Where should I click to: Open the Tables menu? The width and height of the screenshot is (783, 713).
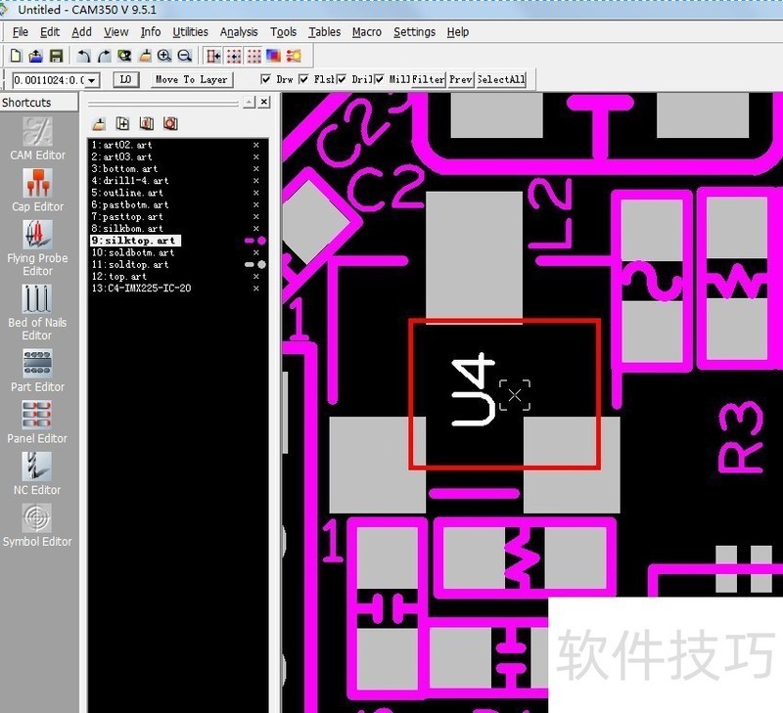[x=325, y=32]
